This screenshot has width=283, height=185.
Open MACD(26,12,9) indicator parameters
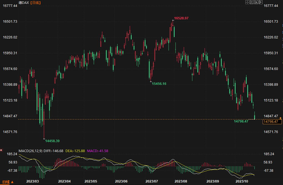[x=30, y=151]
